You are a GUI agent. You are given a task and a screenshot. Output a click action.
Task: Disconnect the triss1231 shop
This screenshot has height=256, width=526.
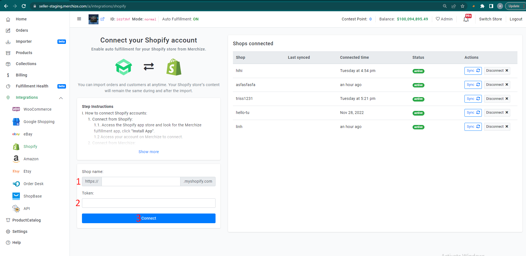pos(497,99)
